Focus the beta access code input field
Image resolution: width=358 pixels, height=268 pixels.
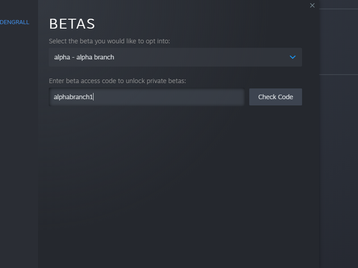[x=146, y=97]
